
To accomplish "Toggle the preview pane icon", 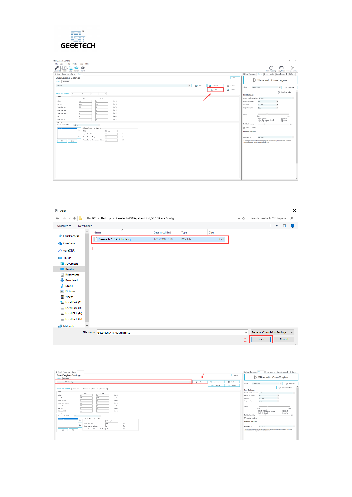I will 284,226.
